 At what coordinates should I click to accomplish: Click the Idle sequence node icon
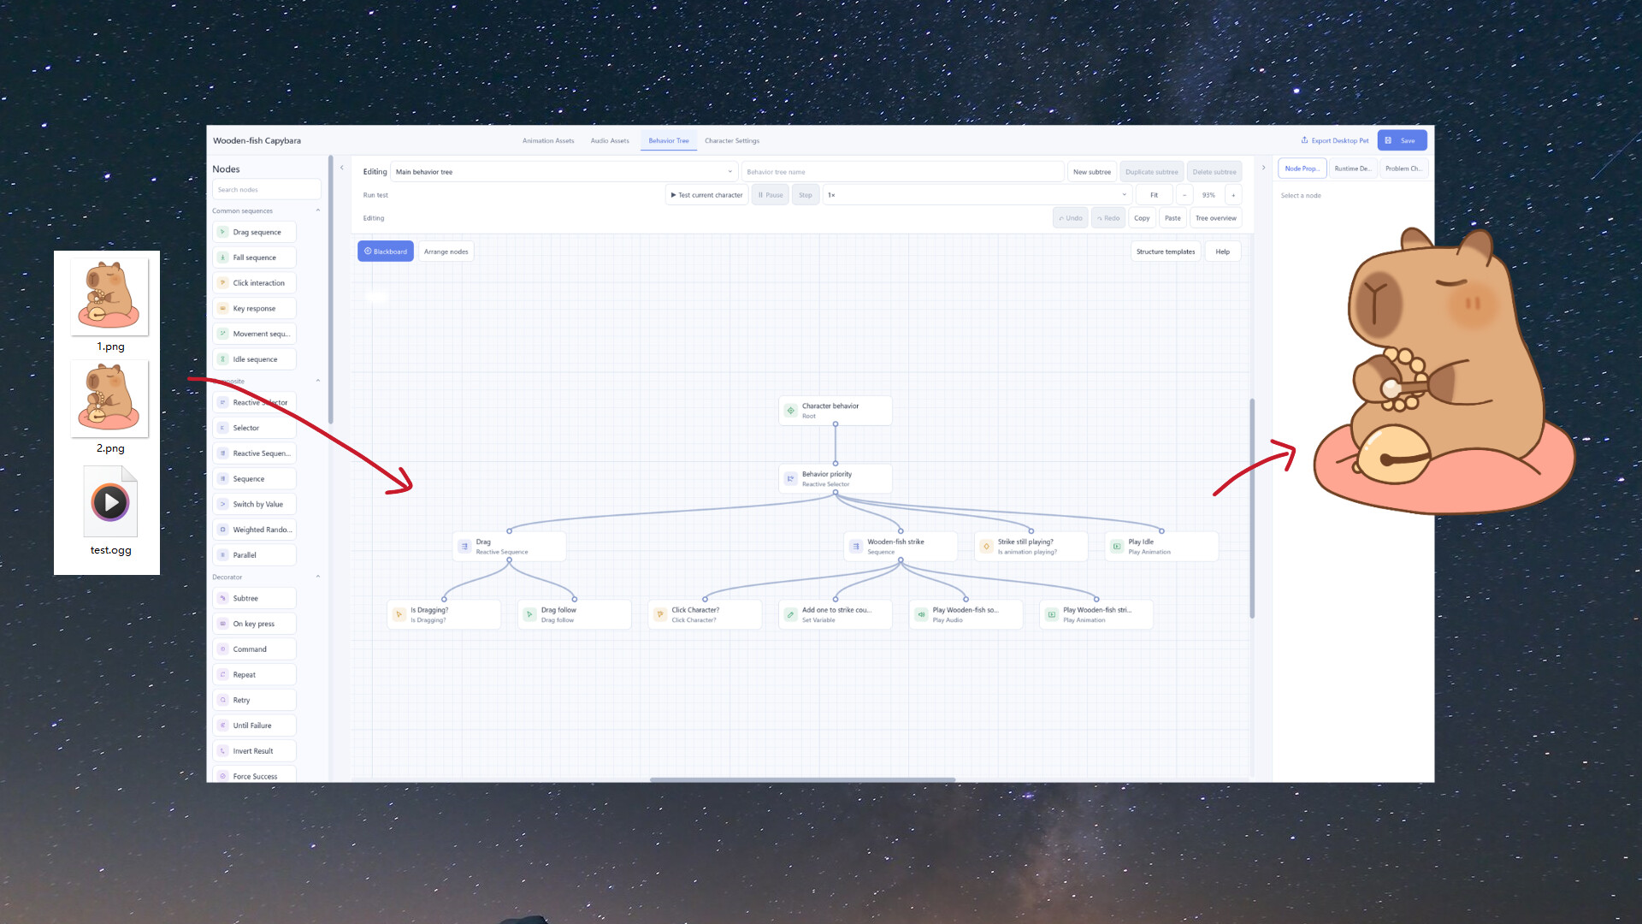(x=222, y=359)
